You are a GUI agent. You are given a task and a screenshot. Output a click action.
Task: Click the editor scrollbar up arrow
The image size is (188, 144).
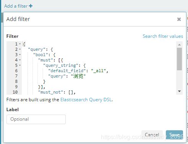[179, 45]
